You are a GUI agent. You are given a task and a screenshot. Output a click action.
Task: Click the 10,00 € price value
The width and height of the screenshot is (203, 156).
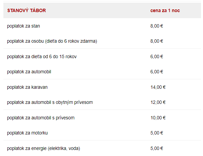[x=158, y=118]
